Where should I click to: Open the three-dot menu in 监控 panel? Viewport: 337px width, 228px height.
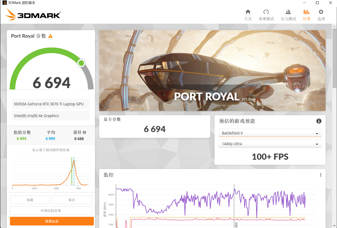point(321,175)
